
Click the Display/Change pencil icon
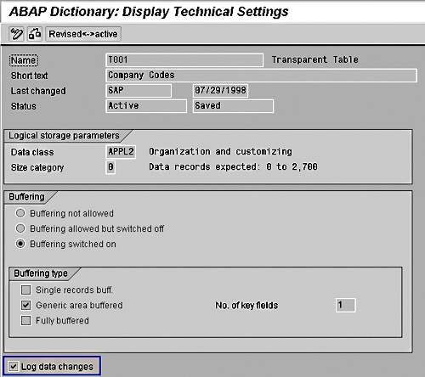(x=16, y=34)
